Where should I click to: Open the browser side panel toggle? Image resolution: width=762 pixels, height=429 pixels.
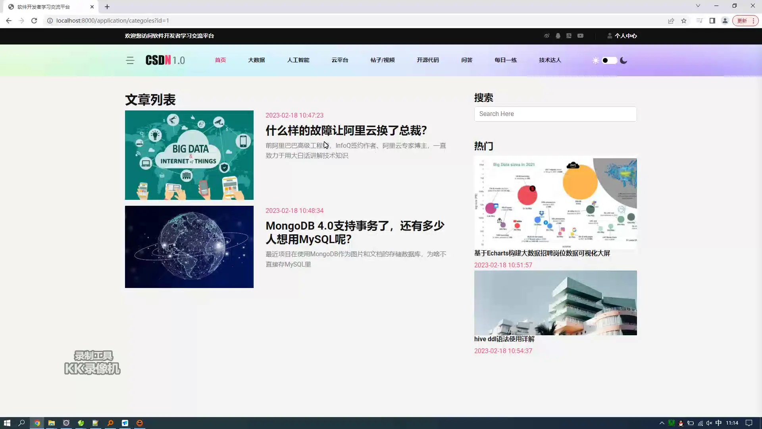712,21
